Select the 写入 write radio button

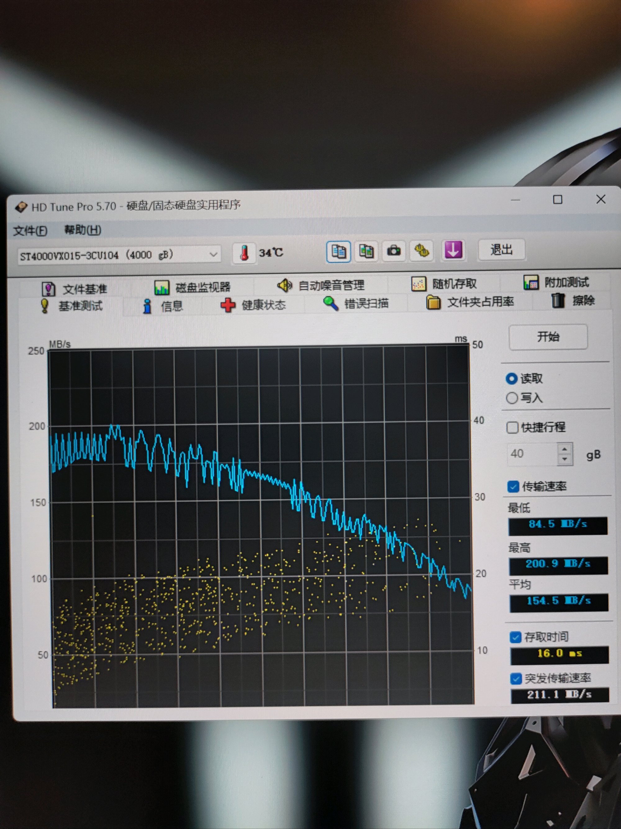512,398
